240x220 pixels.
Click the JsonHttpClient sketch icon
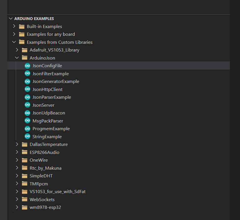tap(27, 89)
